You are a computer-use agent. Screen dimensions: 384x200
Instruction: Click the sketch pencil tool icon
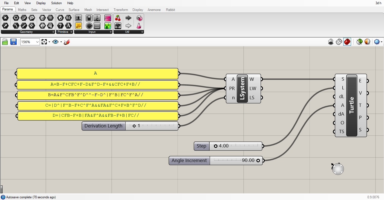coord(67,42)
